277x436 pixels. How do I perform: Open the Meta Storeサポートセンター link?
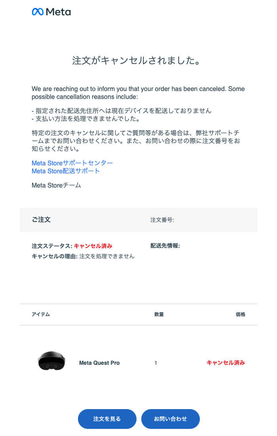coord(72,163)
